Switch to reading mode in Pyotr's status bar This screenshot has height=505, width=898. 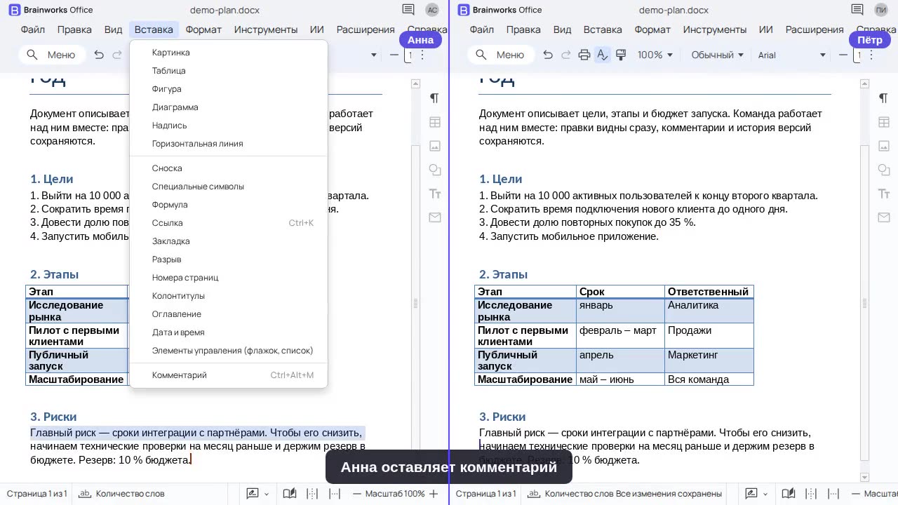789,494
